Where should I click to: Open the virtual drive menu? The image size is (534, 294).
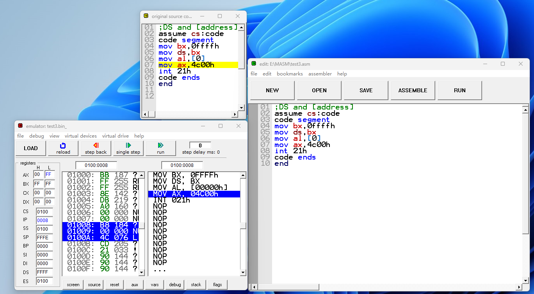(116, 136)
